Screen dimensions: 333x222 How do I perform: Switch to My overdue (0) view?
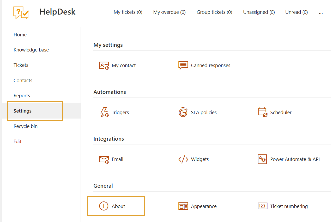169,12
